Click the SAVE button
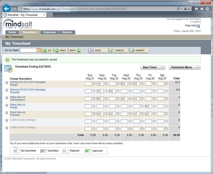Screen dimensions: 213x174 [98, 50]
